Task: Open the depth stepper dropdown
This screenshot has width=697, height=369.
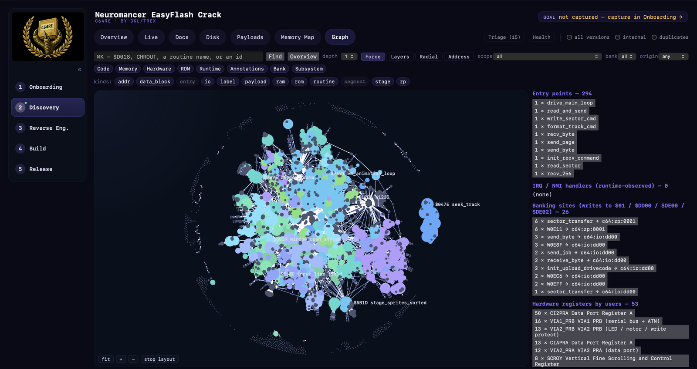Action: 349,57
